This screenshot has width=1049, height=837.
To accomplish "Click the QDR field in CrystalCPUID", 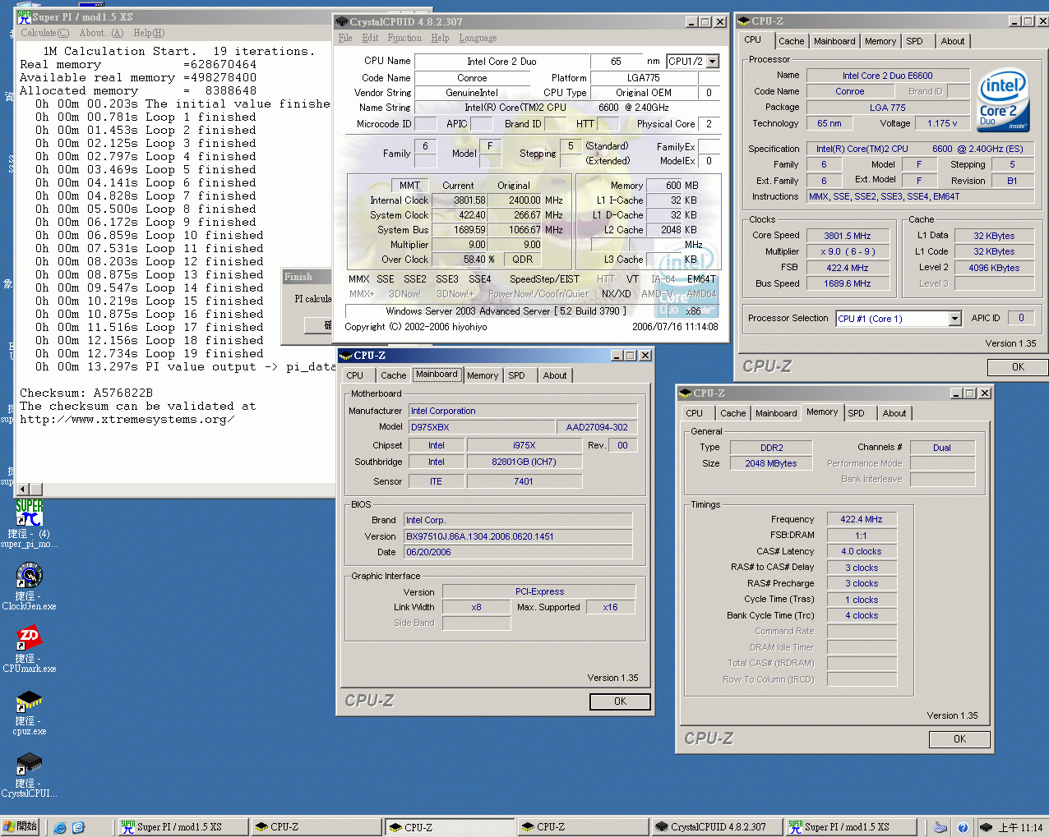I will click(522, 260).
